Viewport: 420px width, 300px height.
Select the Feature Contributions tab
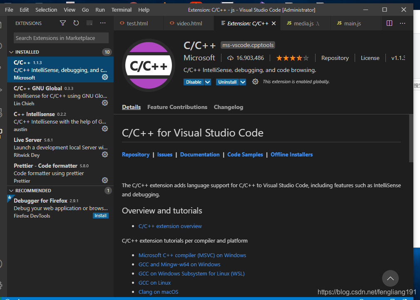pos(177,107)
